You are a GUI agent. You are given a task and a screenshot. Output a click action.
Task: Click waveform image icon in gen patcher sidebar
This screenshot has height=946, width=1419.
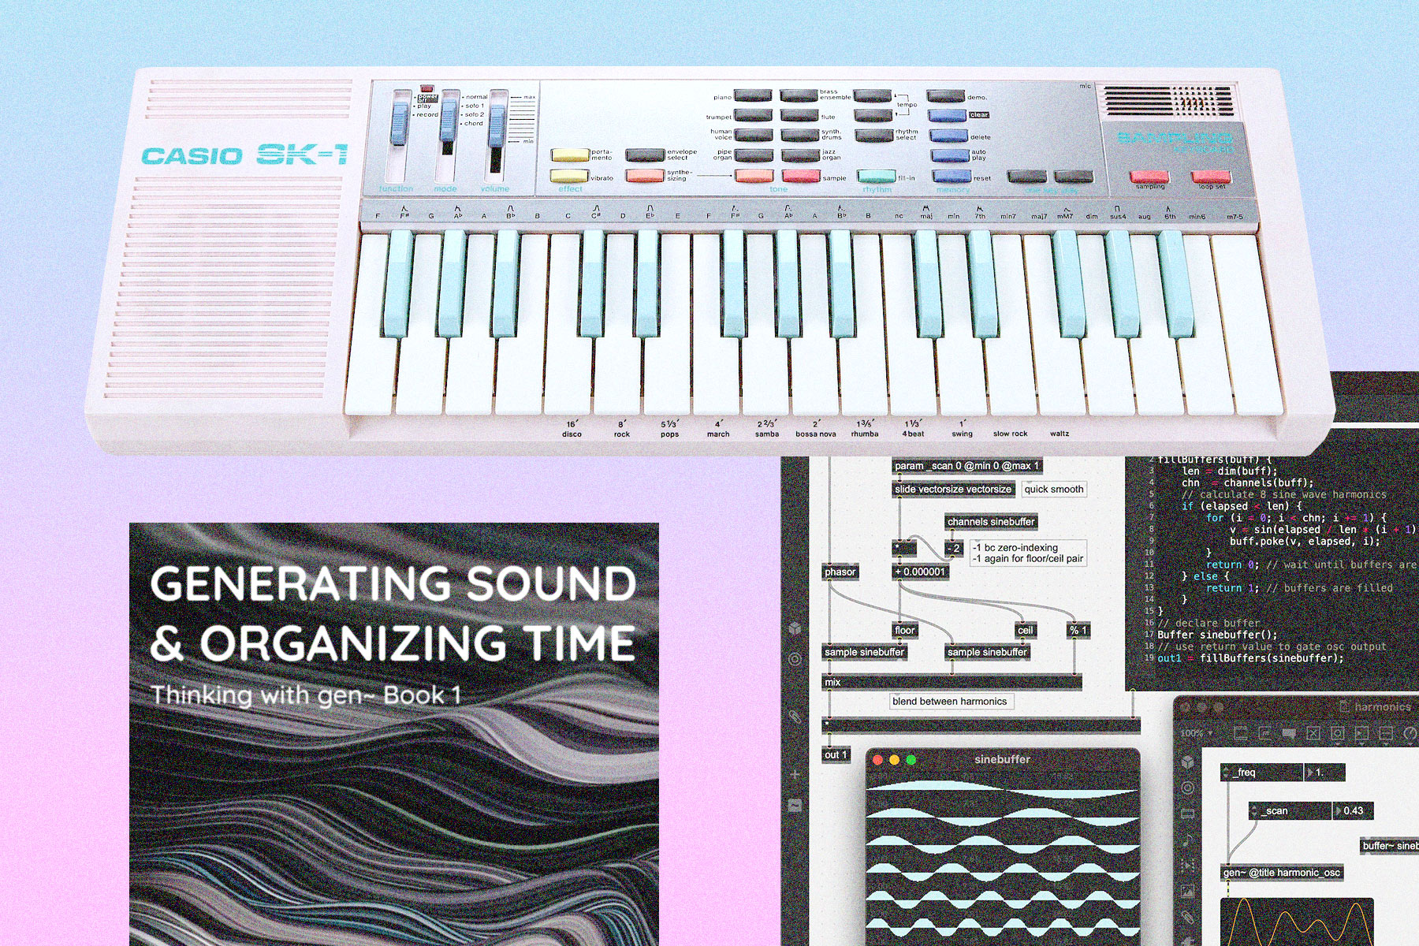[795, 805]
